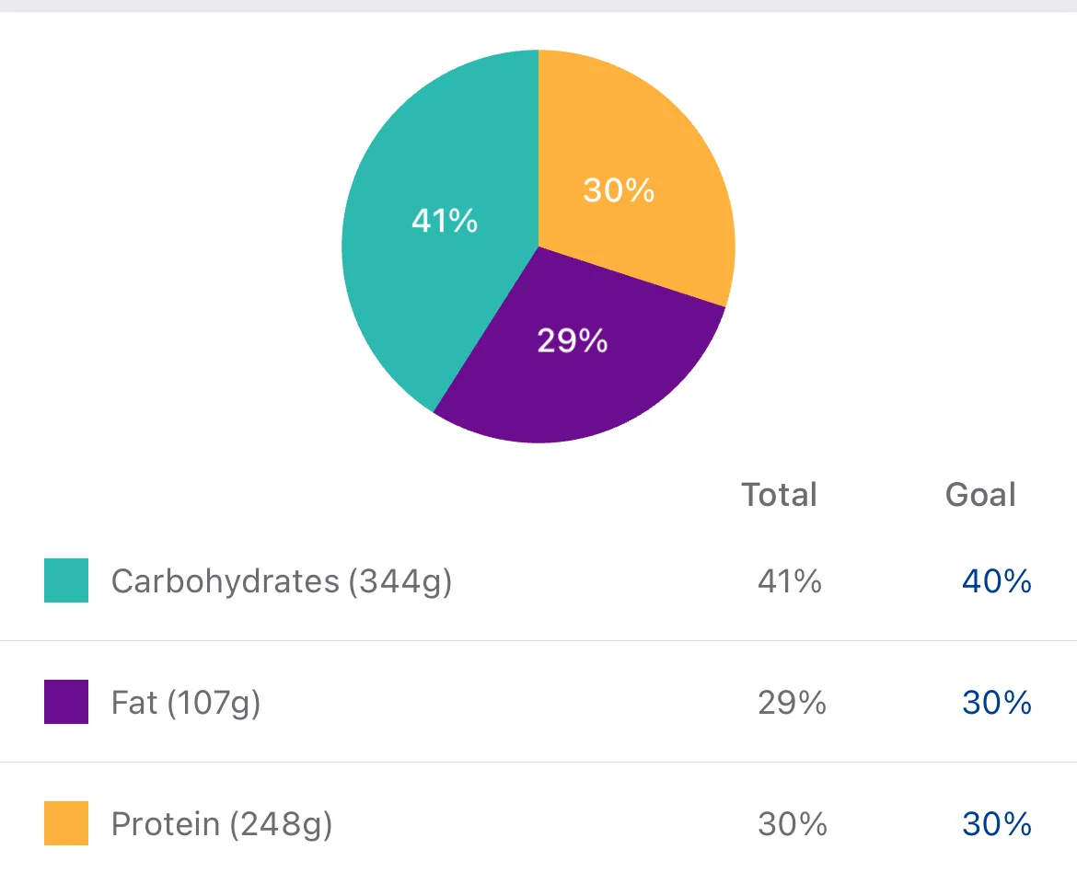Click the 29% label inside pie chart
The image size is (1077, 895).
click(x=573, y=340)
